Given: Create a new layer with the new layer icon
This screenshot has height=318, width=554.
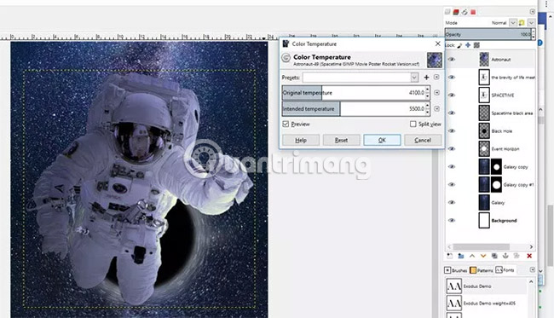Looking at the screenshot, I should tap(449, 256).
